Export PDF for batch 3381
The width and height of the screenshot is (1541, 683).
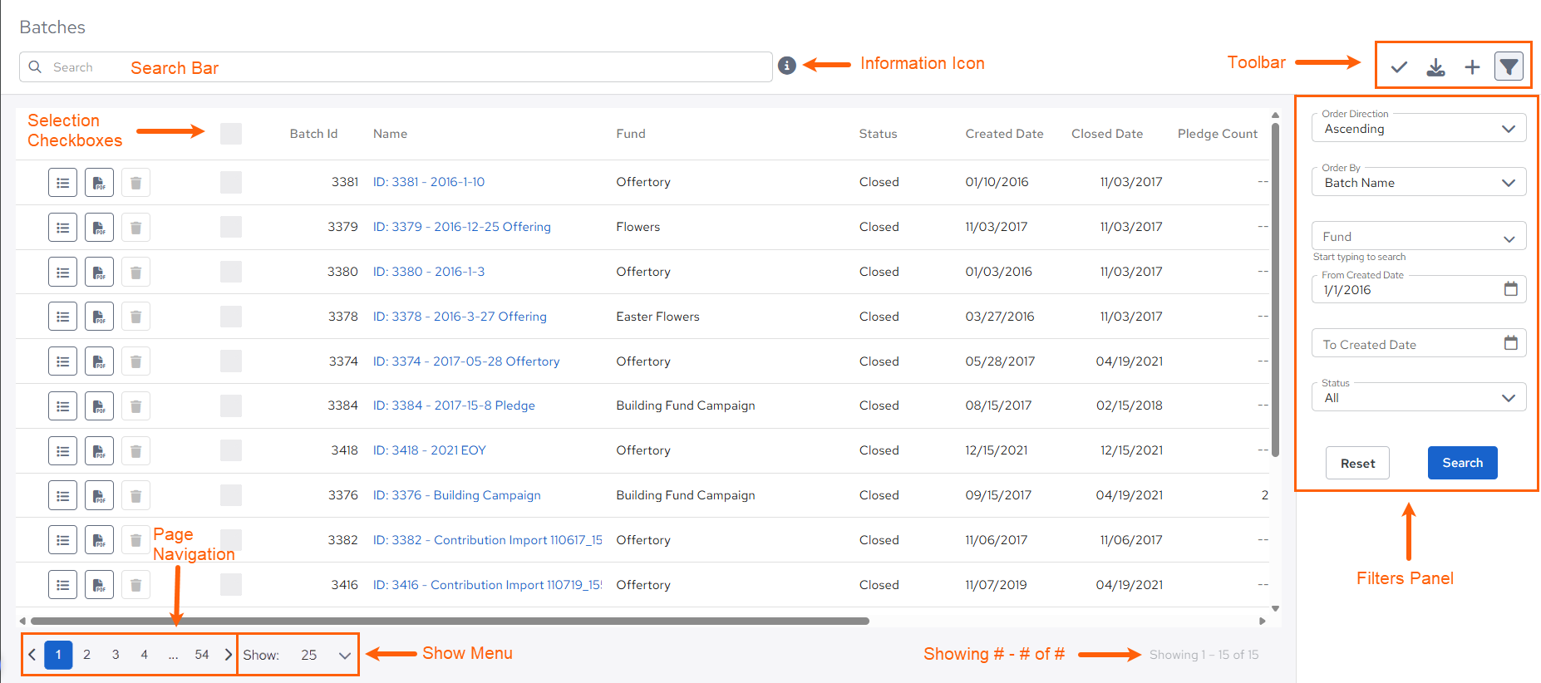[x=99, y=183]
